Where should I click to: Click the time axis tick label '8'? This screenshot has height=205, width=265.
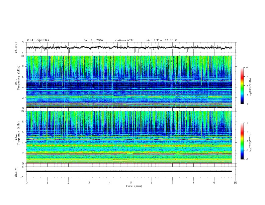(x=193, y=183)
